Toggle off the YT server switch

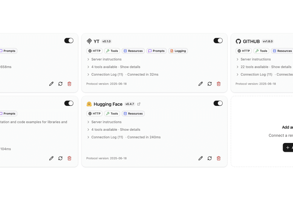pyautogui.click(x=218, y=40)
